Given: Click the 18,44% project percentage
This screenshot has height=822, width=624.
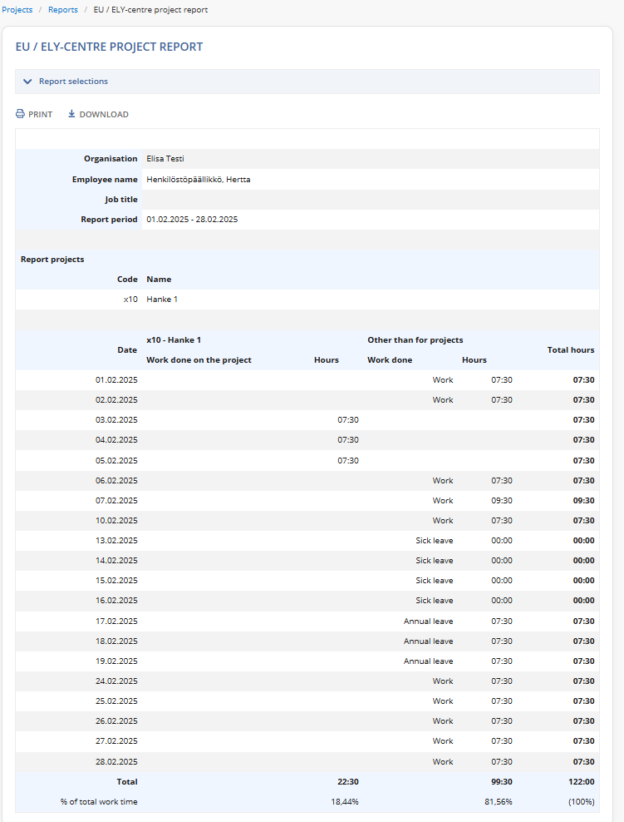Looking at the screenshot, I should [x=345, y=801].
